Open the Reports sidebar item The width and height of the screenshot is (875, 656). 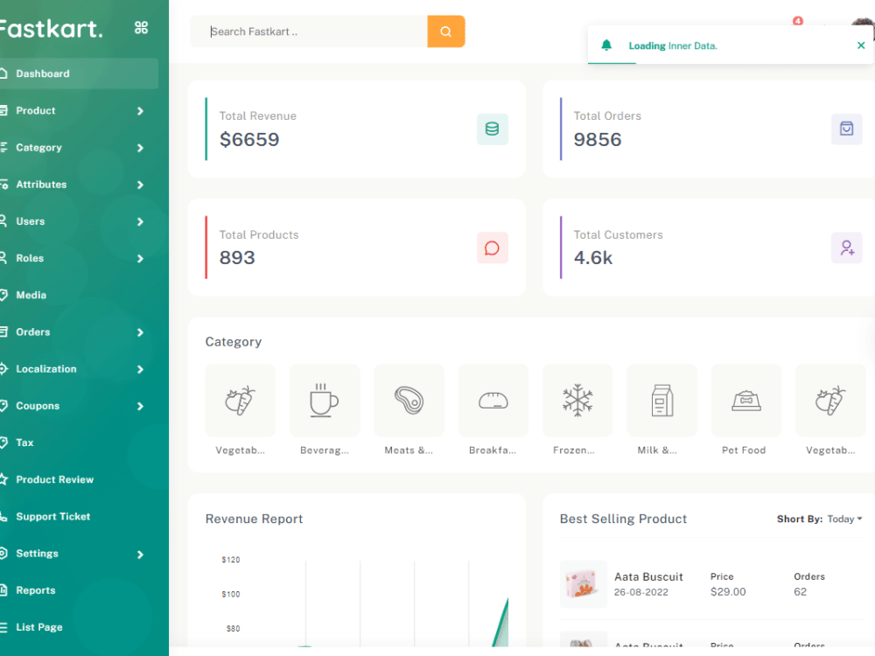[x=78, y=590]
